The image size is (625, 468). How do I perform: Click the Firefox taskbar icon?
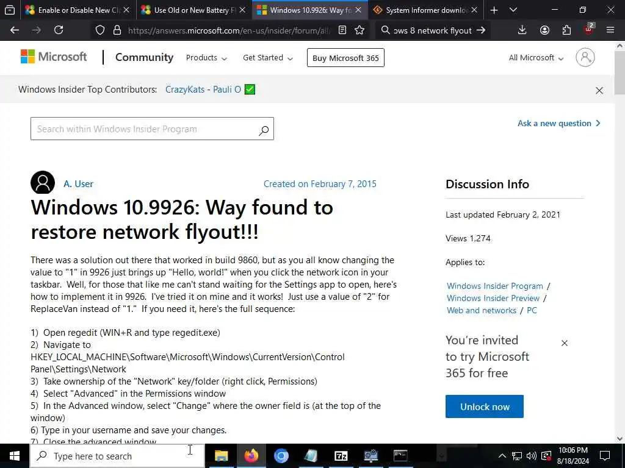coord(251,456)
